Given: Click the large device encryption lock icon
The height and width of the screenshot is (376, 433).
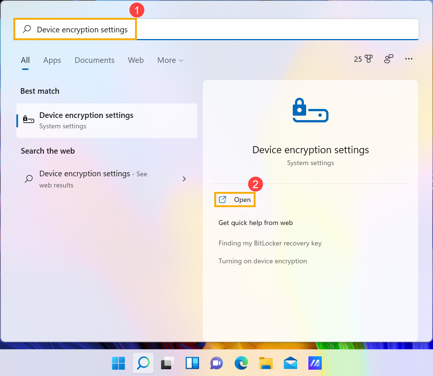Looking at the screenshot, I should (310, 110).
